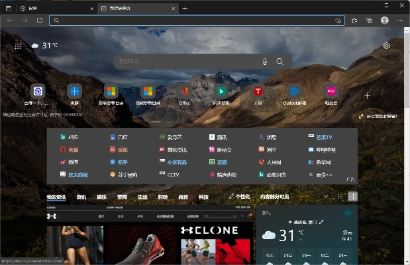Refresh the page with reload button
Viewport: 410px width, 265px height.
(x=40, y=21)
